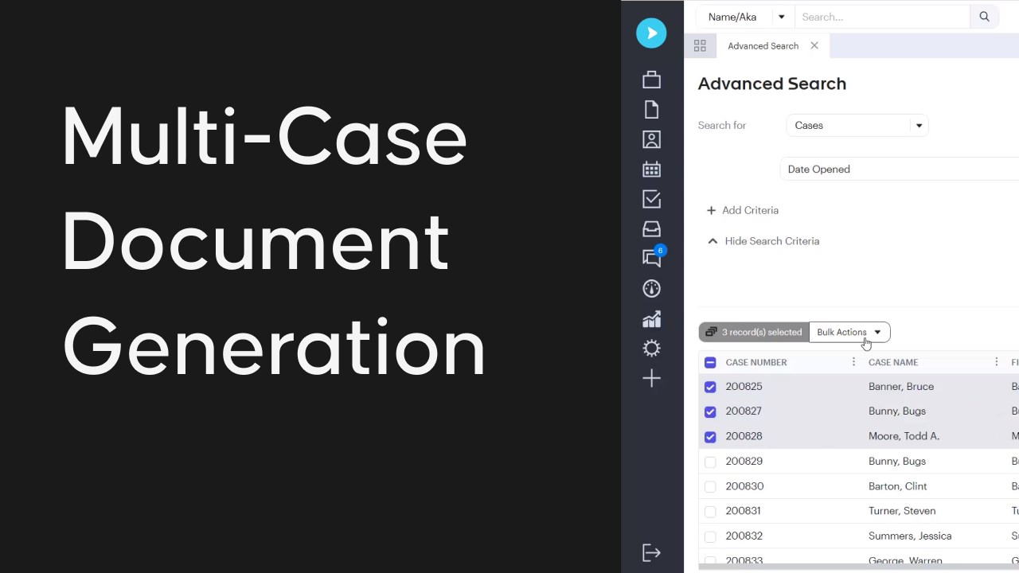Viewport: 1019px width, 573px height.
Task: Select case number 200830 cell
Action: click(x=744, y=486)
